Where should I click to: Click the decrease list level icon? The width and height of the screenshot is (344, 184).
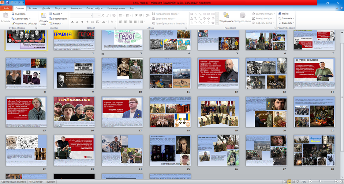tap(136, 15)
